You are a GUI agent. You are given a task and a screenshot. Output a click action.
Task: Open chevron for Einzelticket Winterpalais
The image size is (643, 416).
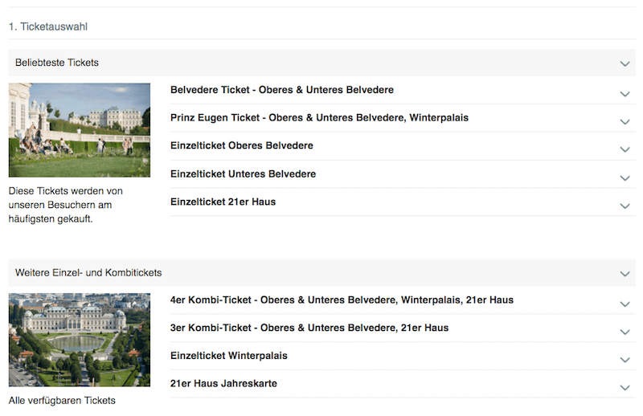coord(625,361)
